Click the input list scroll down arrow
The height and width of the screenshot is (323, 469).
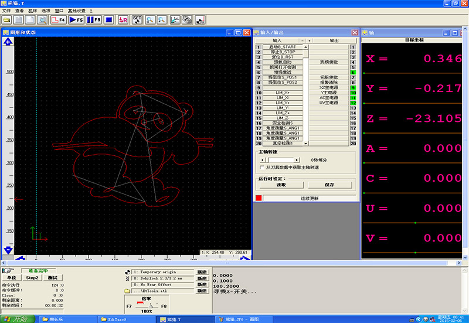305,144
